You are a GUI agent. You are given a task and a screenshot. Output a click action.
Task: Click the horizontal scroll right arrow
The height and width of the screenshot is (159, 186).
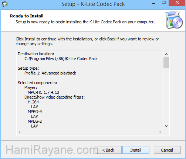(160, 132)
